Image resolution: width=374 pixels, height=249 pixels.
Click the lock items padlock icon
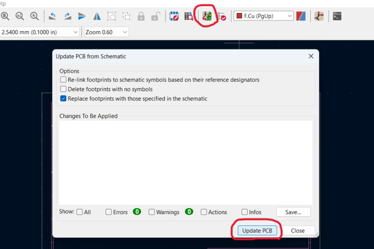[x=141, y=16]
